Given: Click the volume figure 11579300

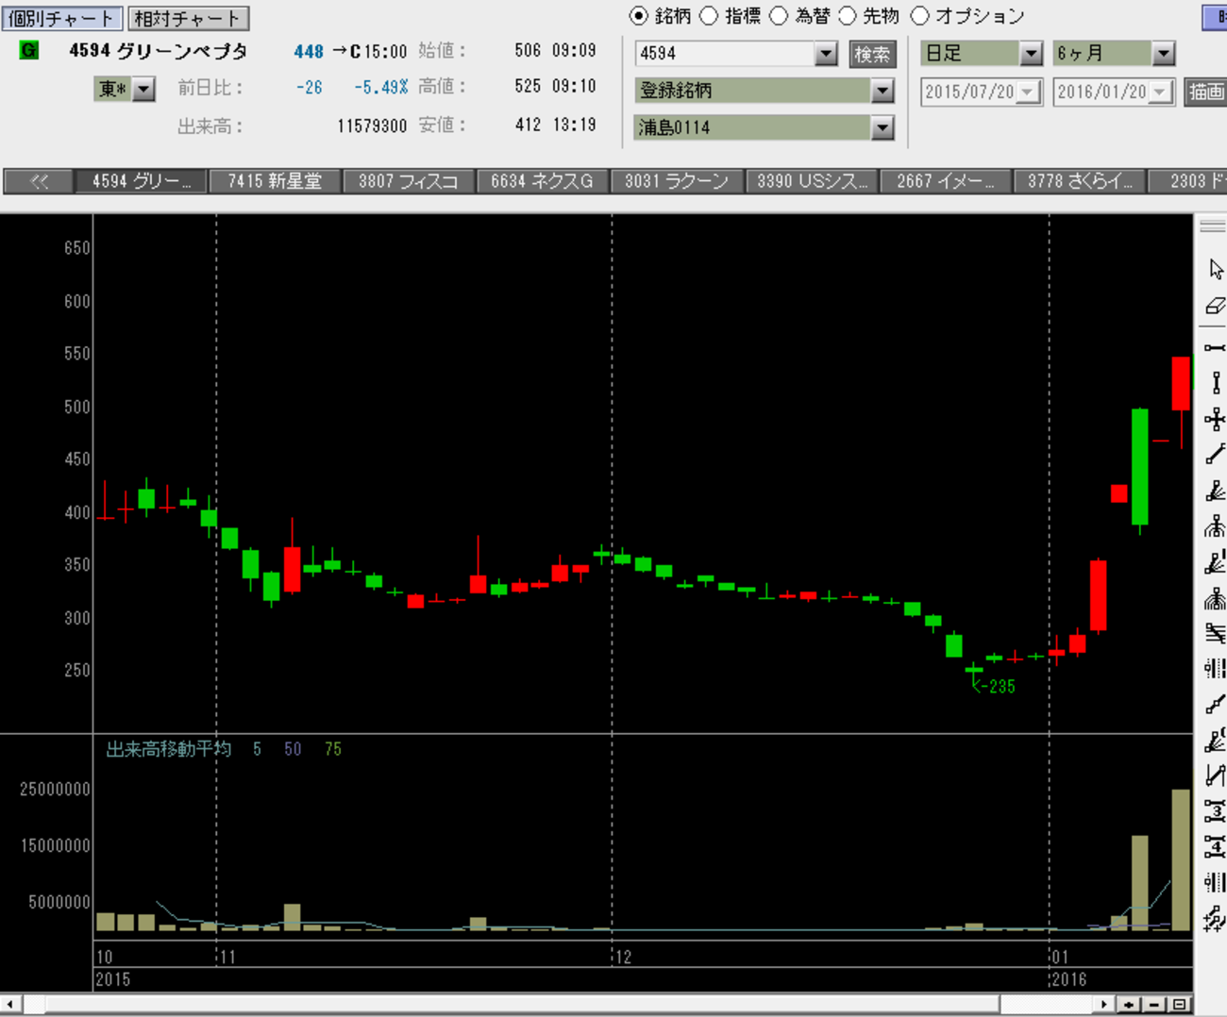Looking at the screenshot, I should coord(372,126).
